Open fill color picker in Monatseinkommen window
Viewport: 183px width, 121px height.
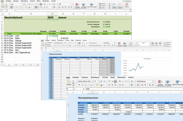coord(99,85)
